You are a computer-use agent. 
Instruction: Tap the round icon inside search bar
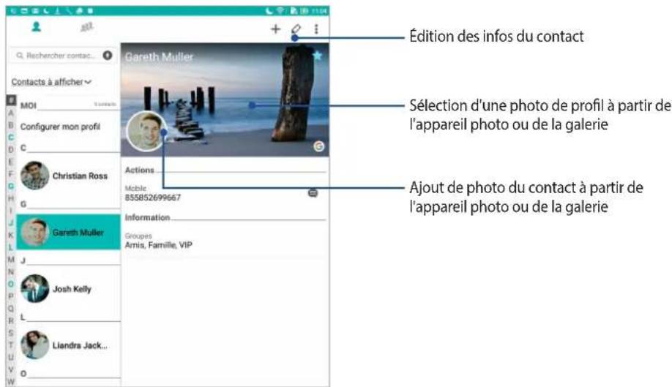tap(108, 55)
